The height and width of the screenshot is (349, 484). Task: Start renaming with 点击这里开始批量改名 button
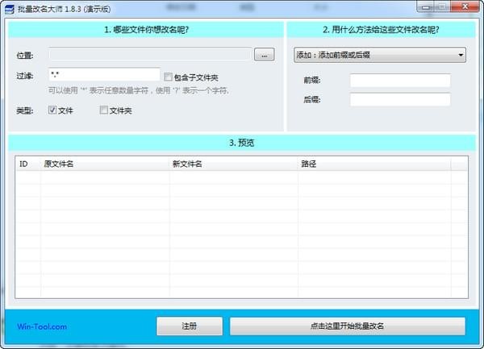pos(347,326)
